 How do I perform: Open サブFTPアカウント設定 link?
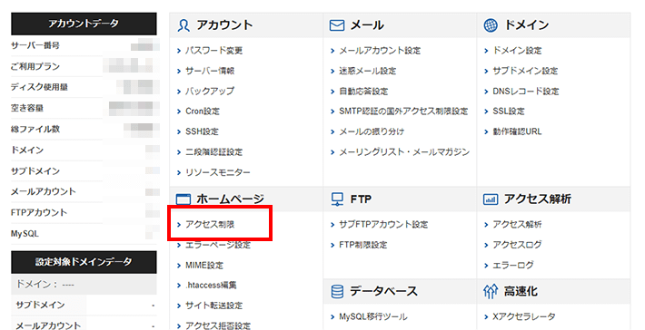tap(383, 225)
